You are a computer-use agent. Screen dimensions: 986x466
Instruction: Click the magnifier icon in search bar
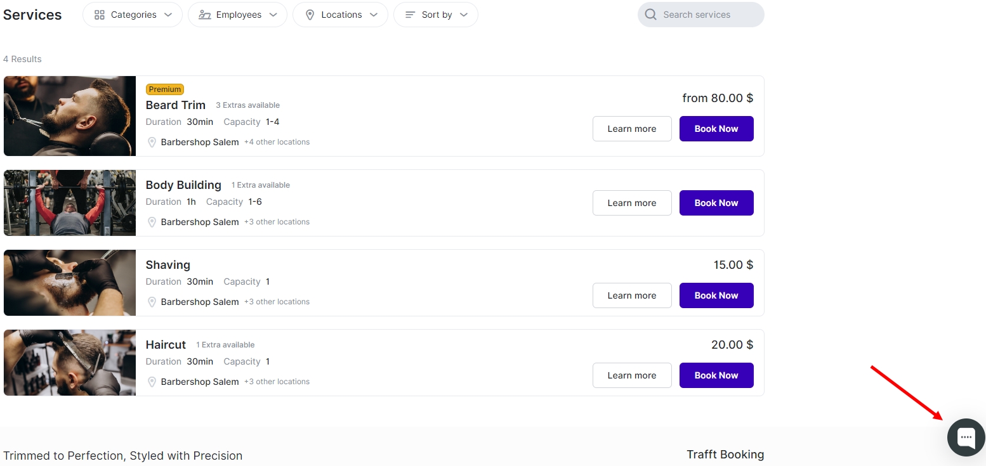[650, 15]
